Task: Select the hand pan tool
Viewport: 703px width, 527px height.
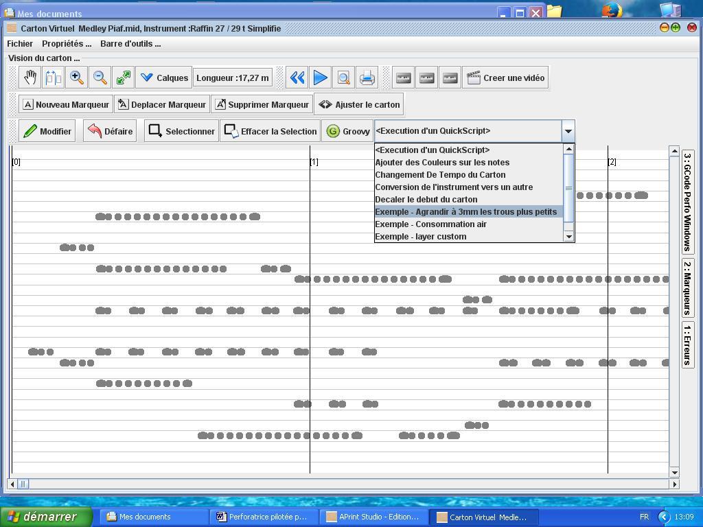Action: point(30,78)
